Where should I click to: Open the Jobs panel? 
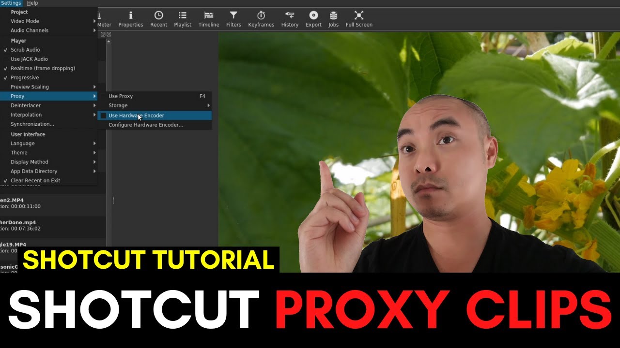click(333, 19)
